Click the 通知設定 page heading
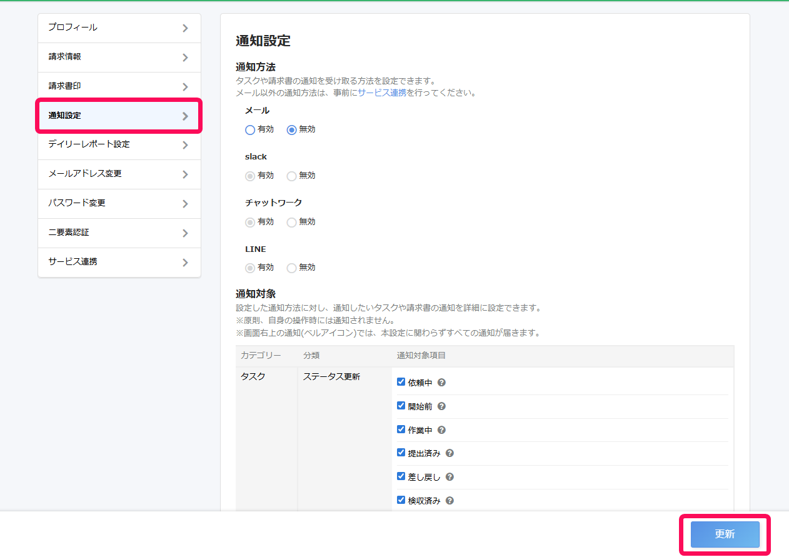Viewport: 789px width, 557px height. (263, 41)
